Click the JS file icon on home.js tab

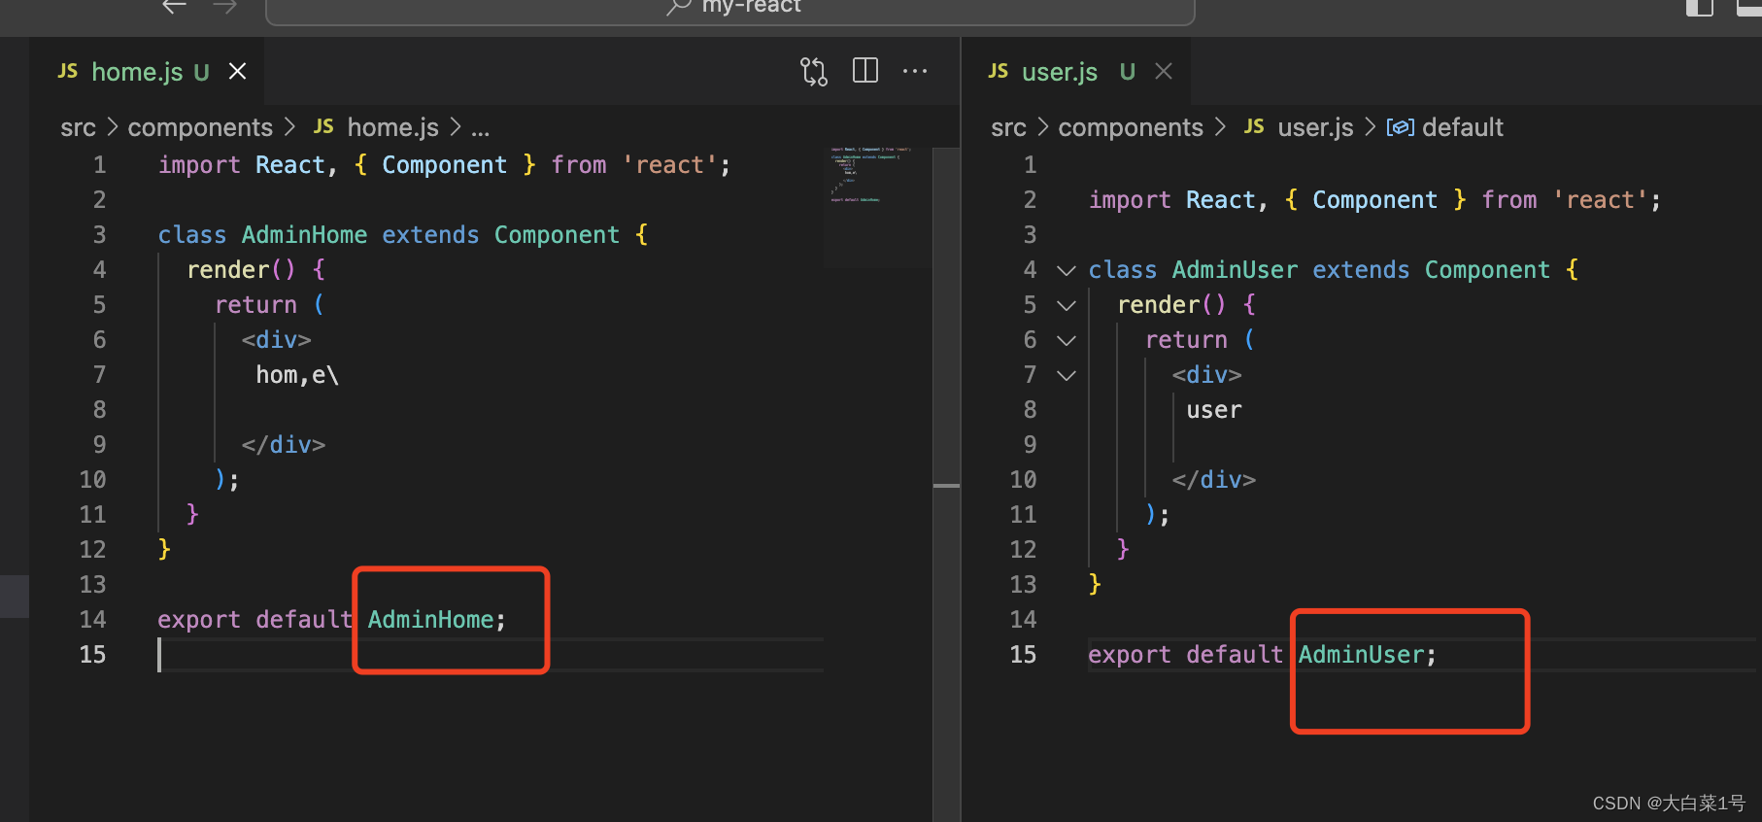point(67,71)
